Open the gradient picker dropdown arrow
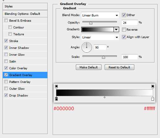Viewport: 160px width, 138px height. click(x=116, y=29)
